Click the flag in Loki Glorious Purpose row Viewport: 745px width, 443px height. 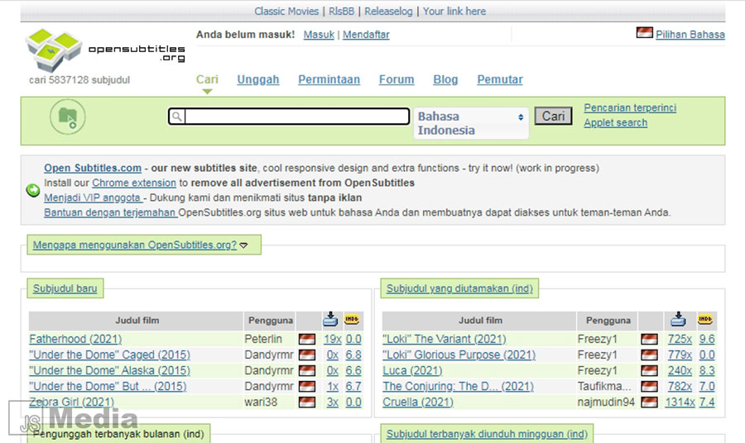click(649, 355)
